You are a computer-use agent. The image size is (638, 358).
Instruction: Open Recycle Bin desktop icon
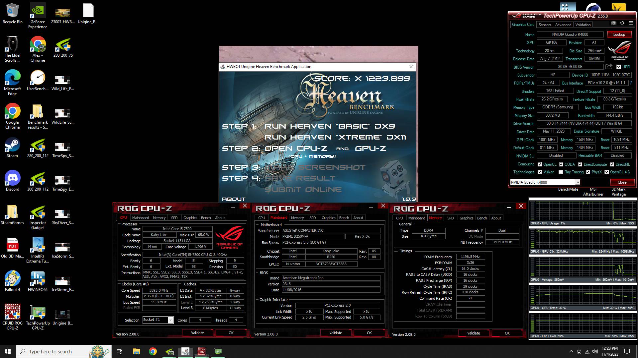coord(13,14)
